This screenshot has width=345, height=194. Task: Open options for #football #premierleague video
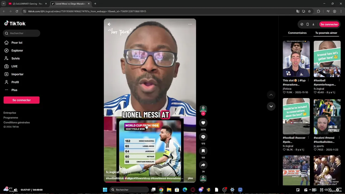pyautogui.click(x=339, y=80)
